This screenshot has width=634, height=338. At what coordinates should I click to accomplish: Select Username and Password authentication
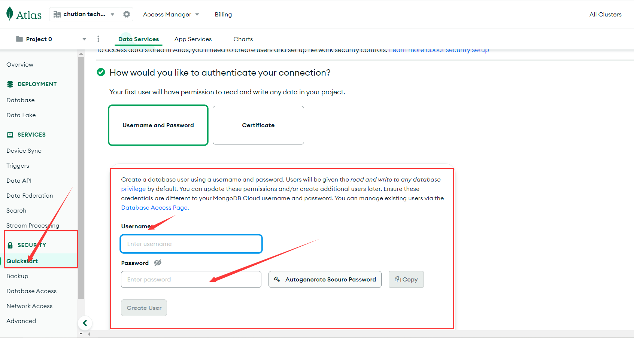[158, 125]
